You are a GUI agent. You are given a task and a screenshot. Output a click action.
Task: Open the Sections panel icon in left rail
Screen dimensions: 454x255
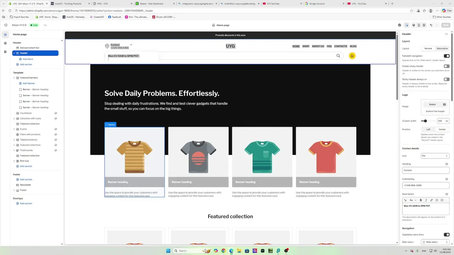[x=5, y=35]
